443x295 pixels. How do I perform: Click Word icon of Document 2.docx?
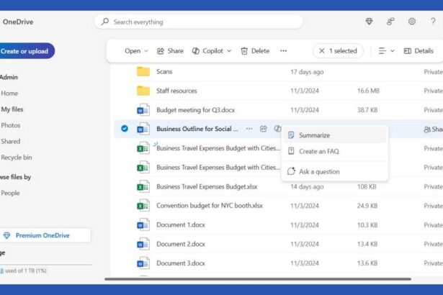pyautogui.click(x=143, y=244)
